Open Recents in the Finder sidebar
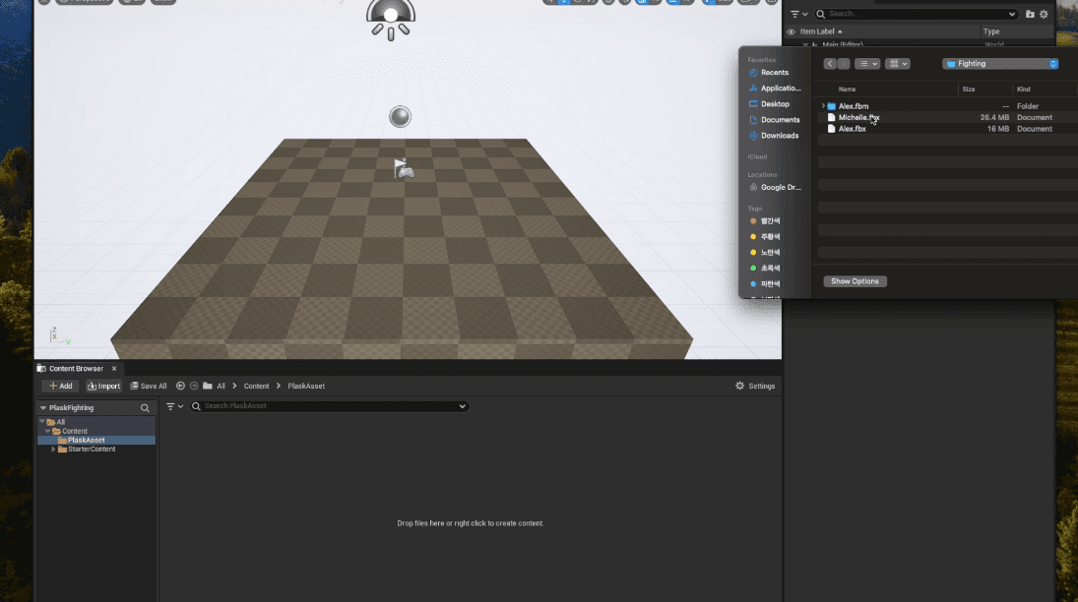The height and width of the screenshot is (602, 1078). coord(776,72)
